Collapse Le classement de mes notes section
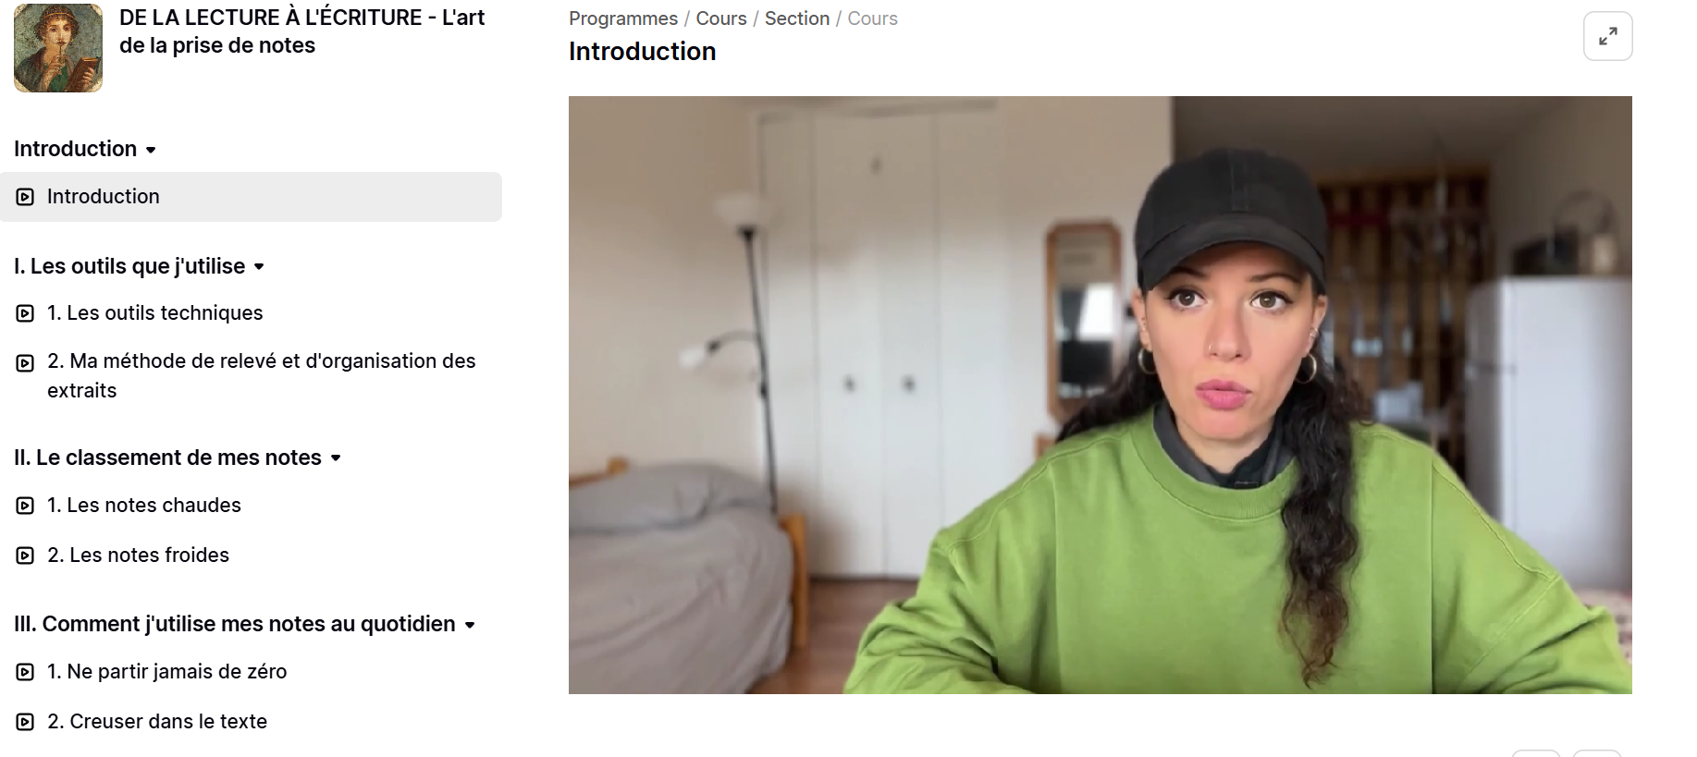 coord(336,458)
